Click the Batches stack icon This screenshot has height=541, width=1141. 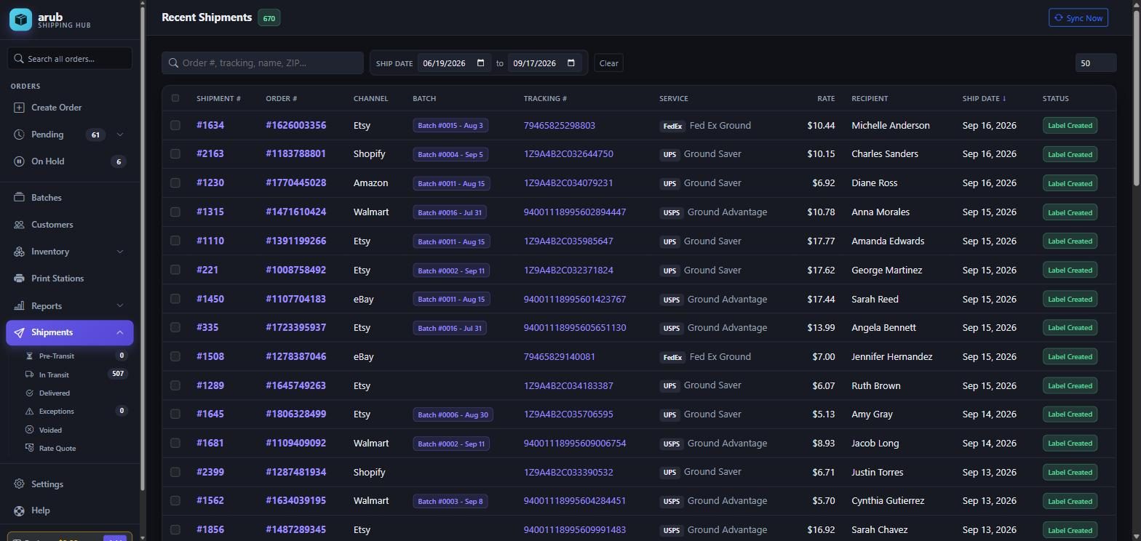click(x=19, y=198)
